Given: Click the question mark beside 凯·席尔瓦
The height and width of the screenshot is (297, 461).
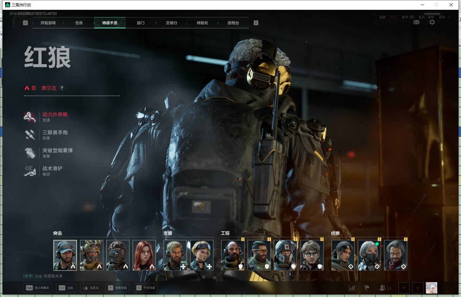Looking at the screenshot, I should (62, 88).
